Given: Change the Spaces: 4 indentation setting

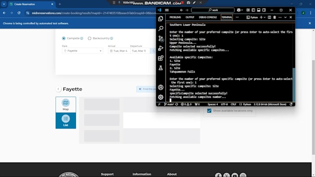Looking at the screenshot, I should pyautogui.click(x=213, y=104).
